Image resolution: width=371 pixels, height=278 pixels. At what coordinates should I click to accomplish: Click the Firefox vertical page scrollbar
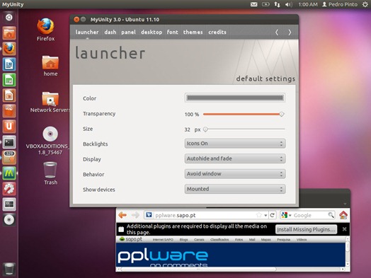click(x=348, y=252)
